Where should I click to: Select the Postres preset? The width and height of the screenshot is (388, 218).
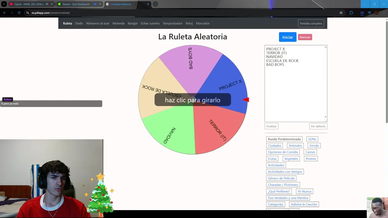click(x=311, y=159)
